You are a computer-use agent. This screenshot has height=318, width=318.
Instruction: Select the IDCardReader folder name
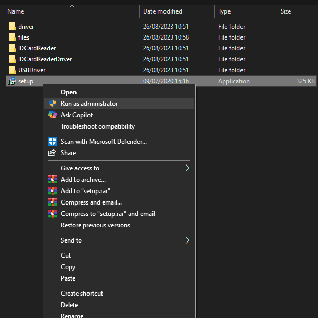pyautogui.click(x=37, y=48)
